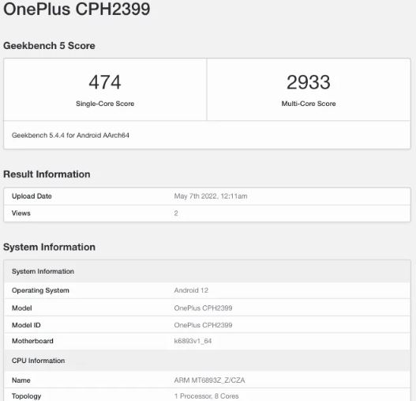Select the Single-Core Score label
Screen dimensions: 416x401
[105, 104]
